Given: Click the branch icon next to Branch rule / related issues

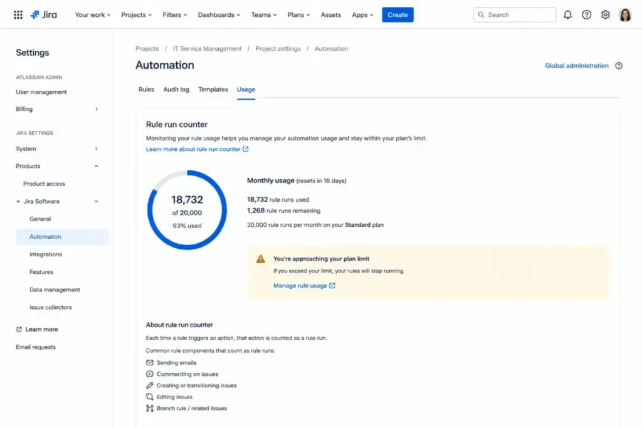Looking at the screenshot, I should [x=150, y=409].
